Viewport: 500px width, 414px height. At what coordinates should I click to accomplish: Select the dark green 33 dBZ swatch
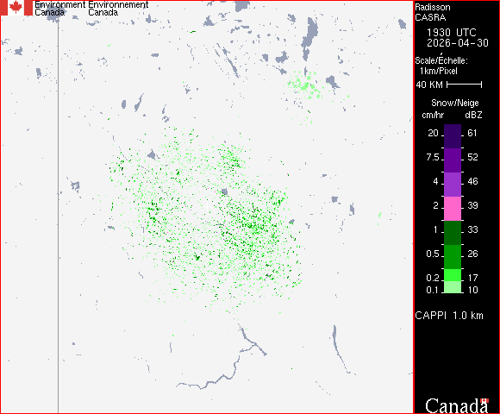tap(453, 233)
